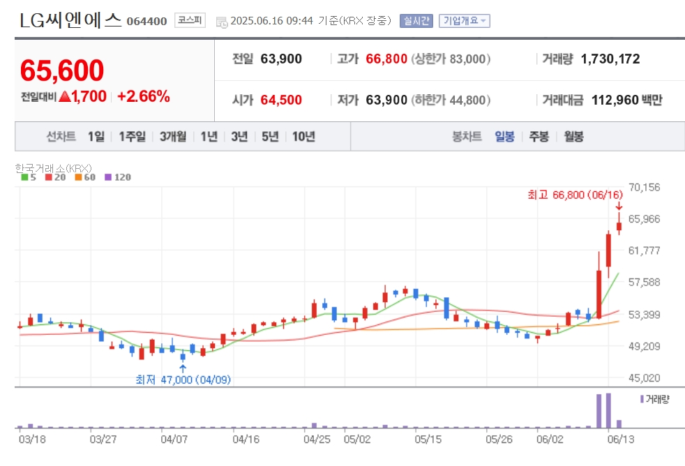Click the red 20-day moving average legend

click(56, 177)
